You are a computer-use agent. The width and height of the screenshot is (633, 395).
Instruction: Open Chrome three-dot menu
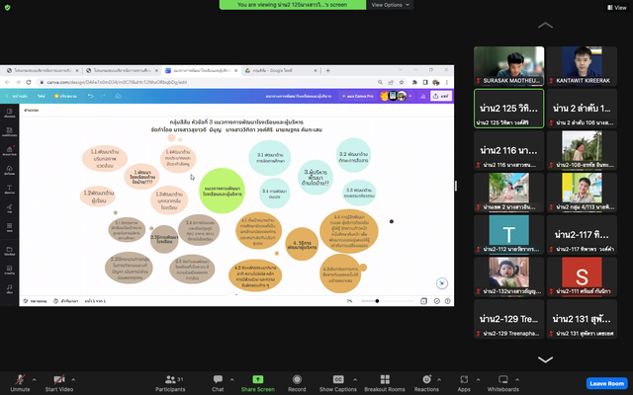pos(446,82)
